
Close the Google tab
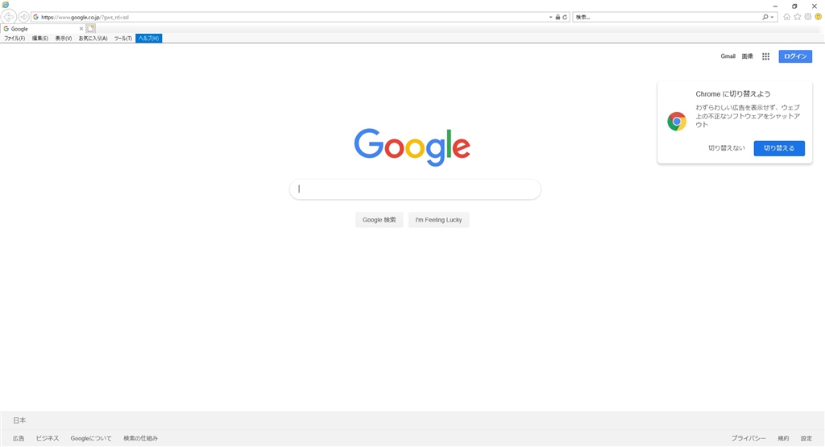[x=81, y=29]
